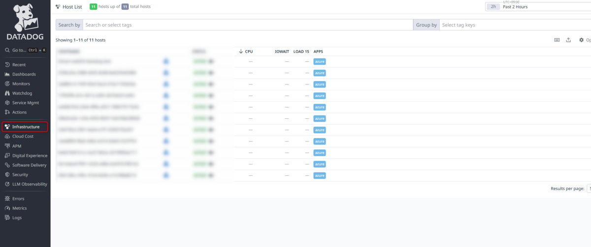Click the Host List title icon
Screen dimensions: 591x247
[58, 7]
